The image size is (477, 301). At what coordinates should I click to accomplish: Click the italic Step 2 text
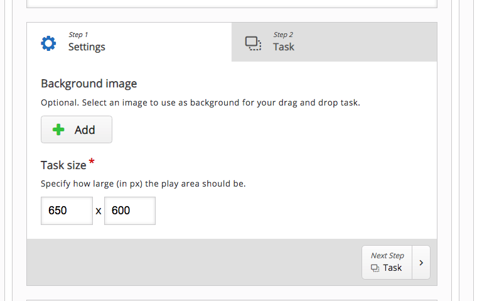click(283, 35)
